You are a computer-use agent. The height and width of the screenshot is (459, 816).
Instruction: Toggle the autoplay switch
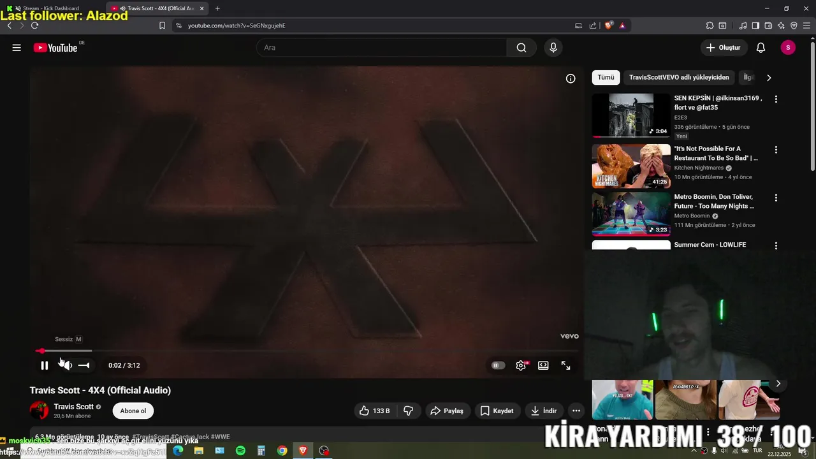(498, 365)
